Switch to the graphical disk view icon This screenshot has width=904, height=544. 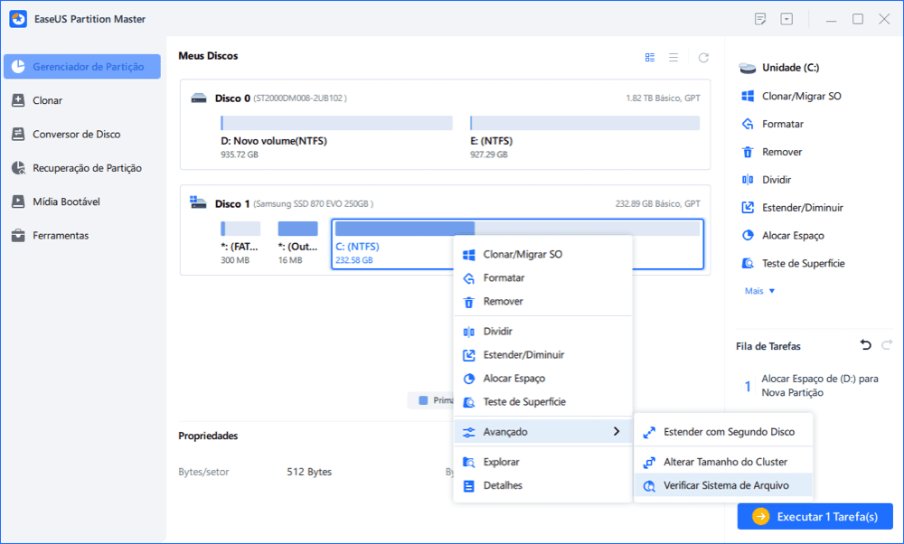click(x=650, y=58)
